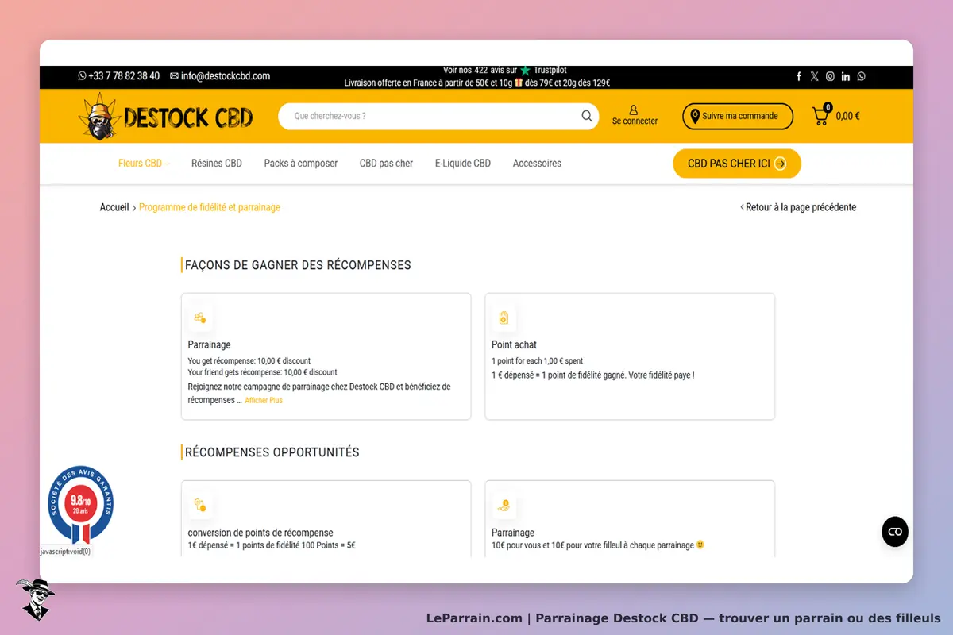Screen dimensions: 953x635
Task: Click the Suivre ma commande button
Action: pos(738,116)
